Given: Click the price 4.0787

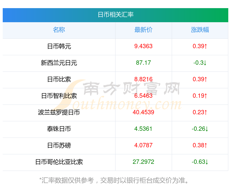Looking at the screenshot, I should pos(143,145).
